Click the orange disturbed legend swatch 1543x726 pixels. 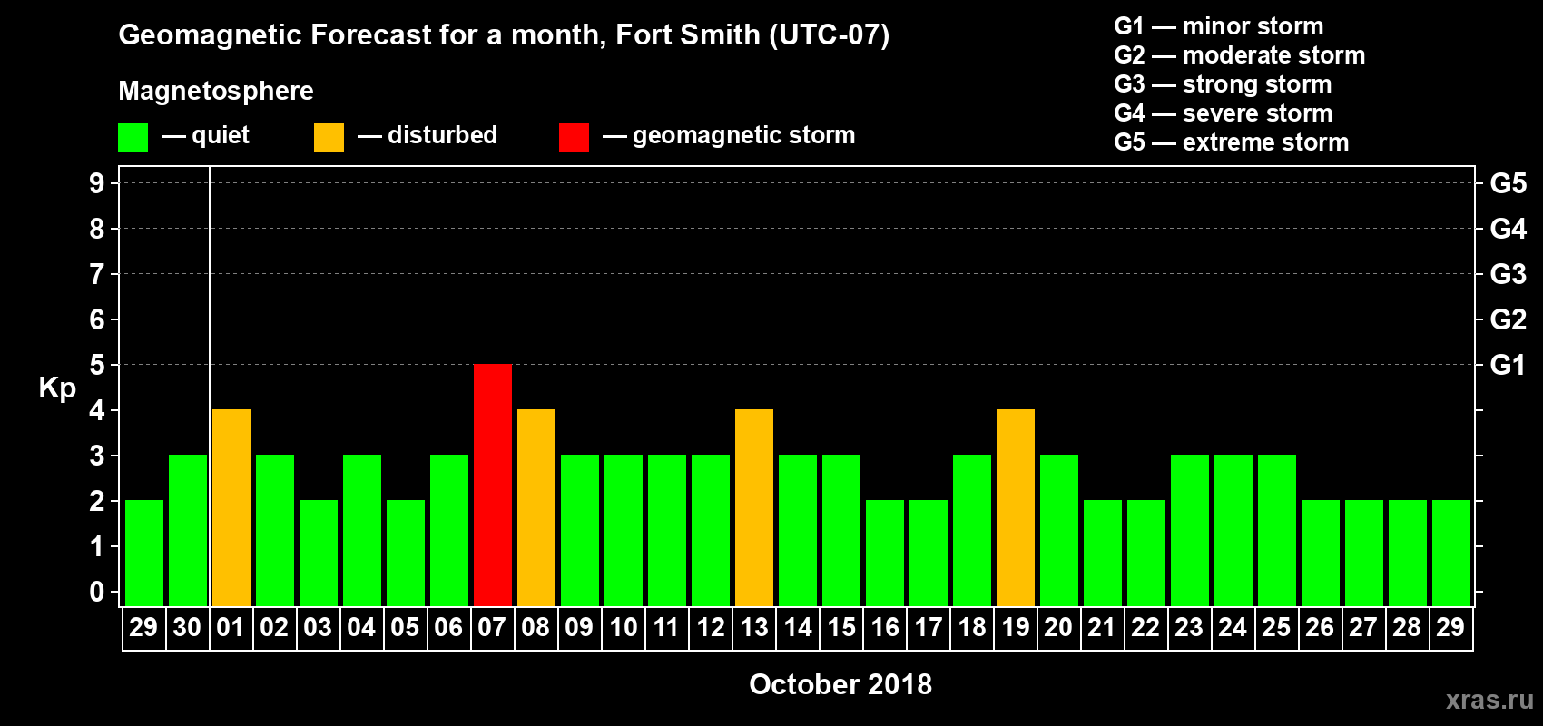(329, 137)
